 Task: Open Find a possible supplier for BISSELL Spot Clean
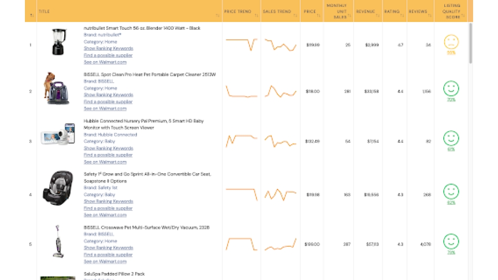(108, 101)
